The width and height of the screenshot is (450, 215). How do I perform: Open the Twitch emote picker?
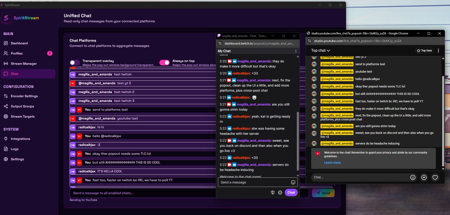[293, 182]
